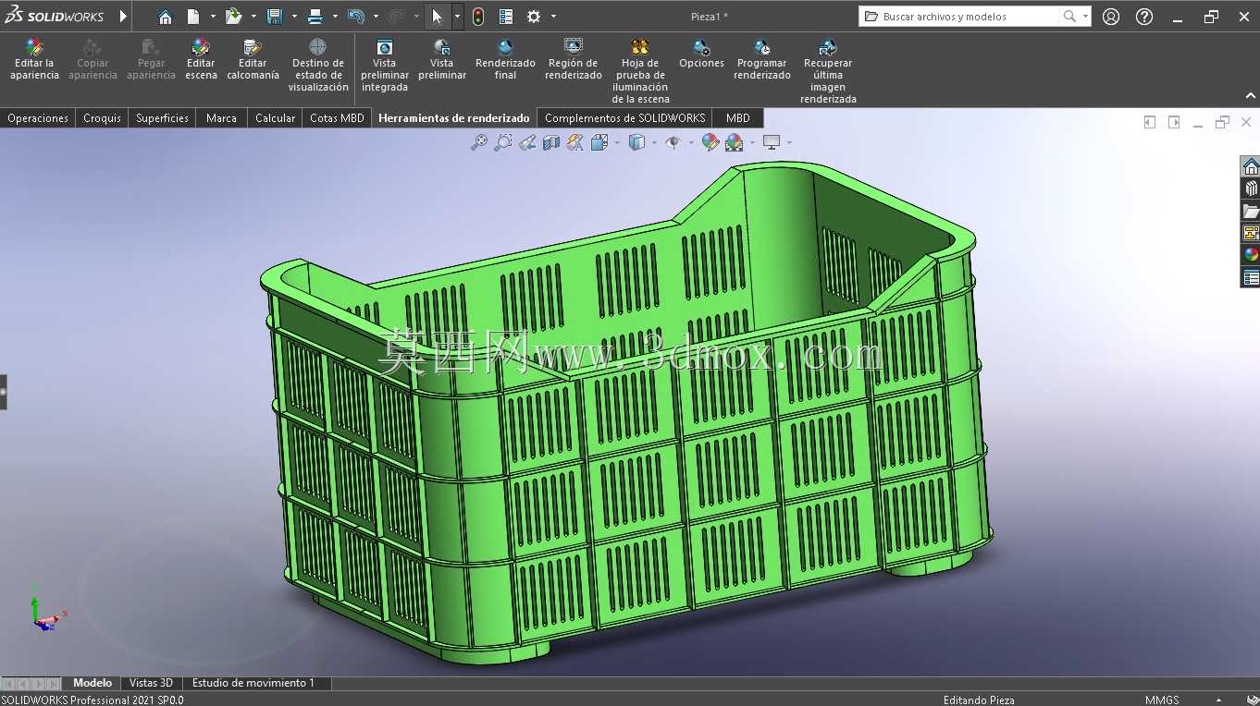Open Appearances color sphere in task pane

[x=1251, y=255]
